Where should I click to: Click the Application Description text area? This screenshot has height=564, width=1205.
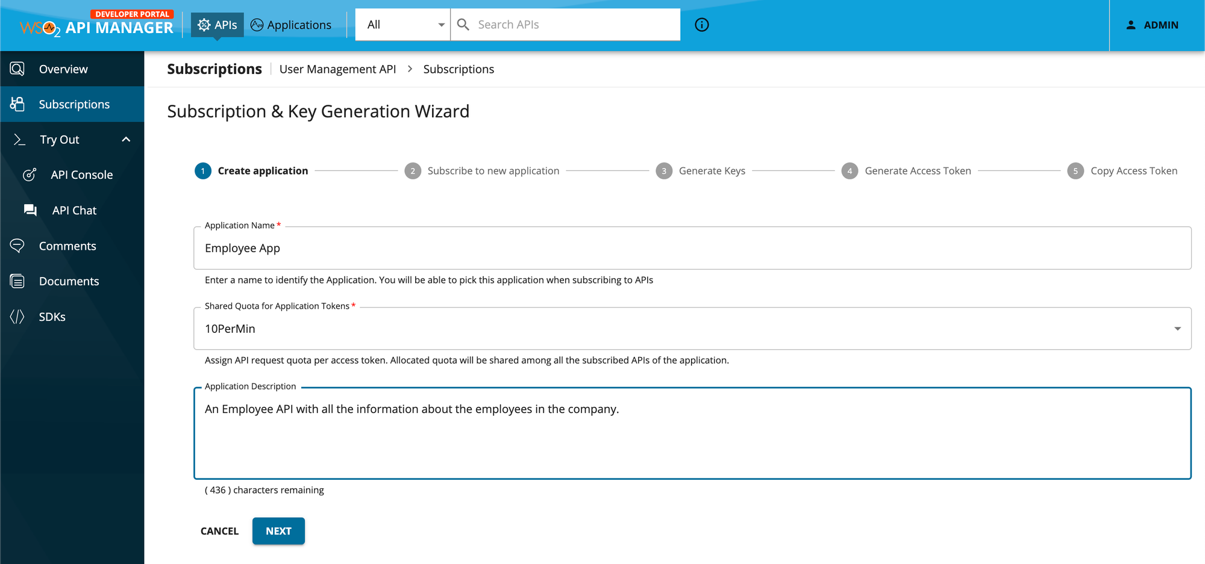click(692, 433)
